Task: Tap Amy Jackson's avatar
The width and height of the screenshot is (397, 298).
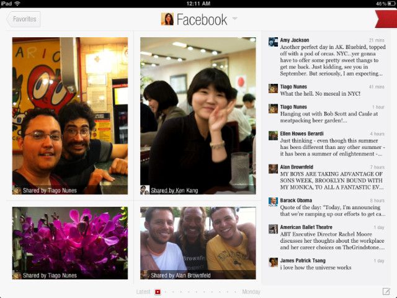Action: point(273,42)
